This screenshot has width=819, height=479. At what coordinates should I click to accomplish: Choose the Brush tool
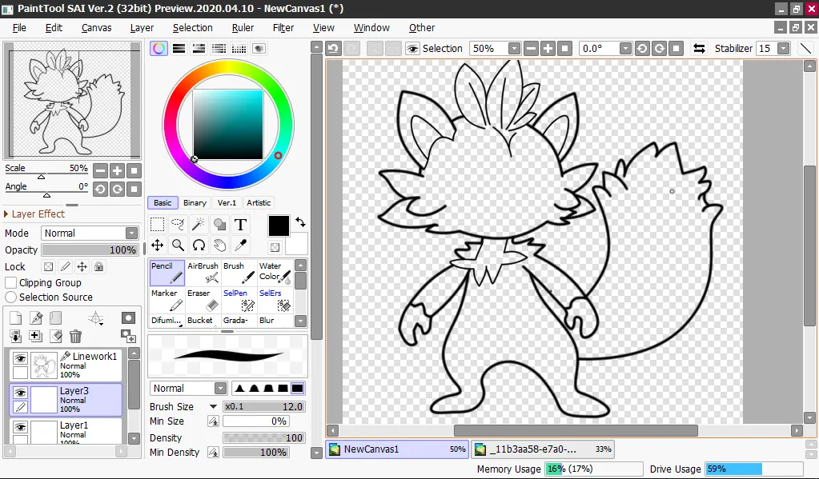(239, 273)
